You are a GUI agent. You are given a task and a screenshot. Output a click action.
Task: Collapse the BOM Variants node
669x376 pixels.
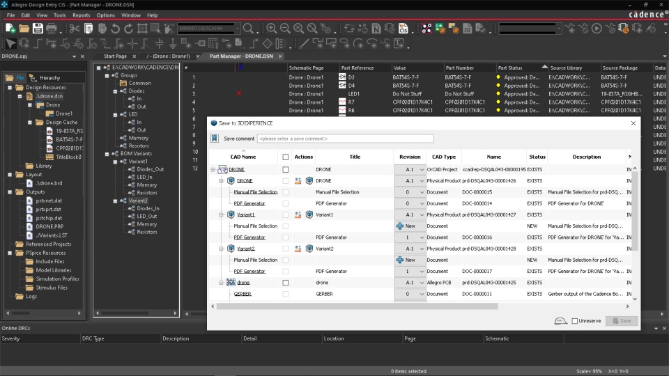coord(107,153)
